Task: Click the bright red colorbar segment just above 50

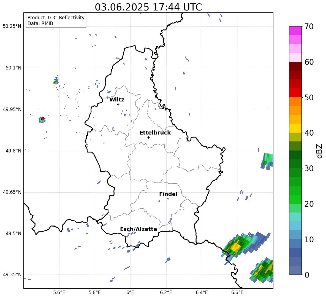Action: [295, 93]
